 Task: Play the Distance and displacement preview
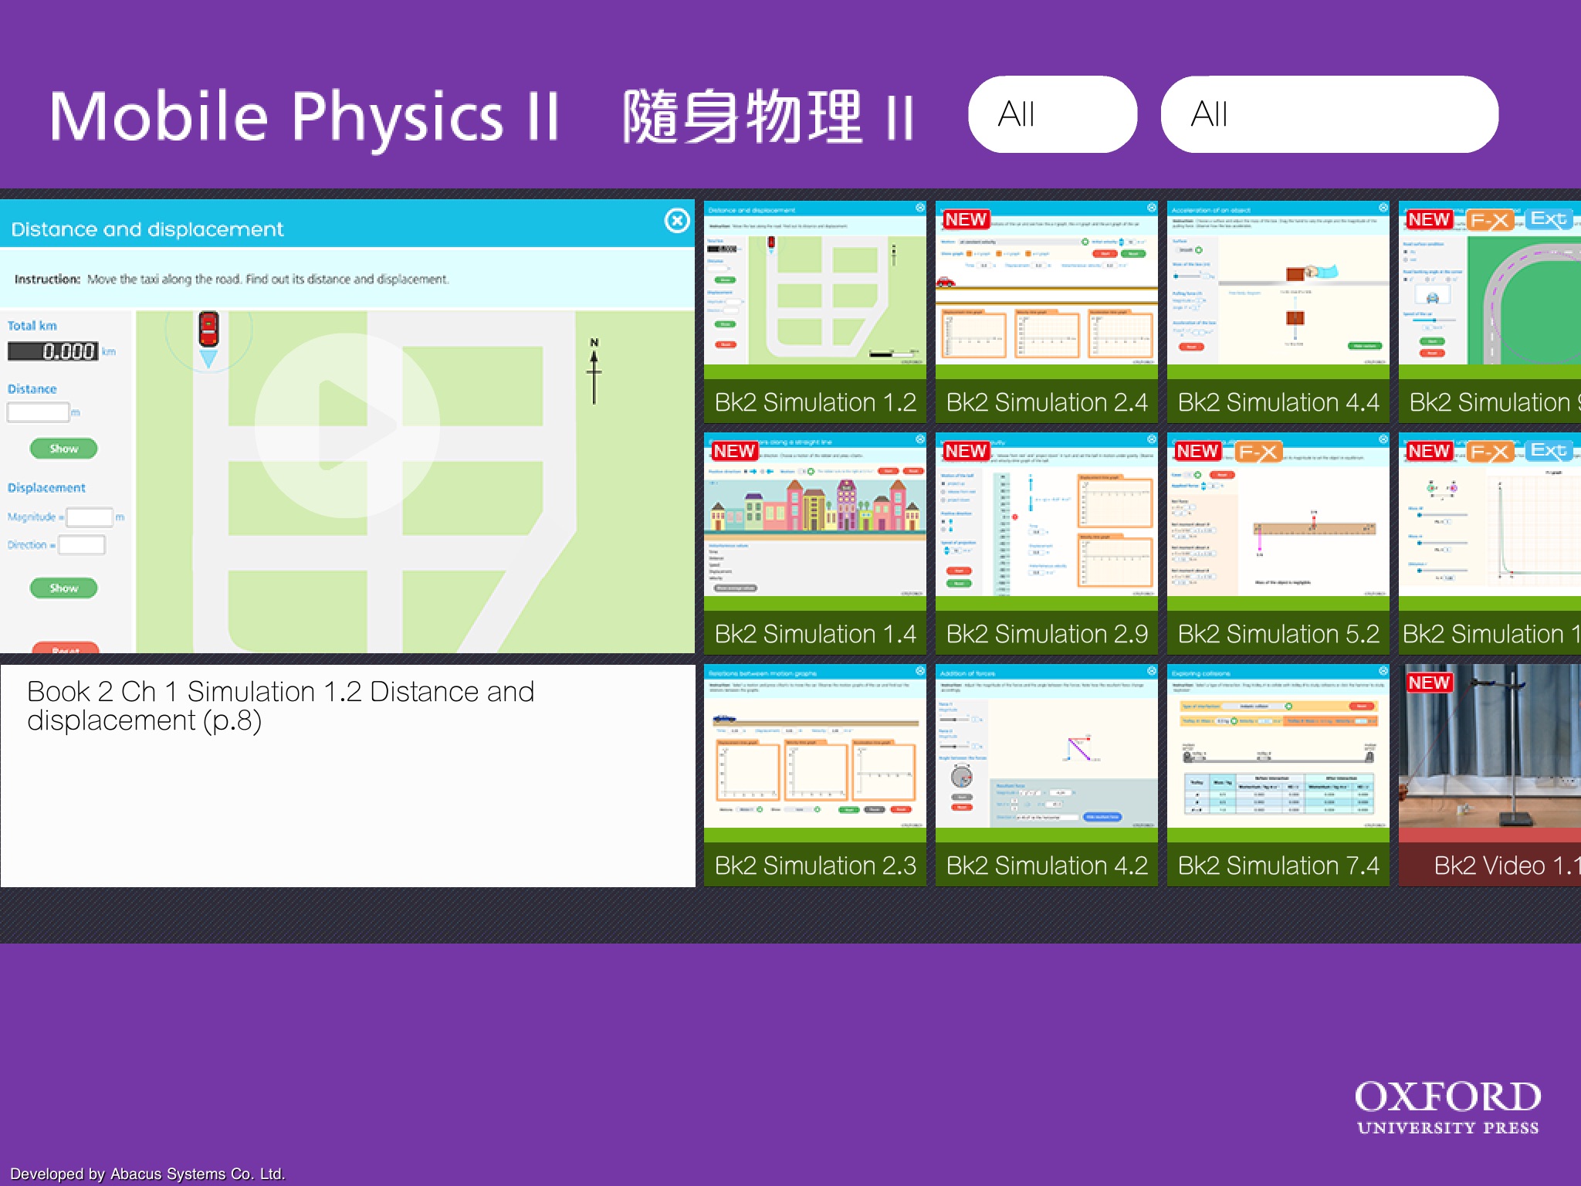(x=347, y=425)
